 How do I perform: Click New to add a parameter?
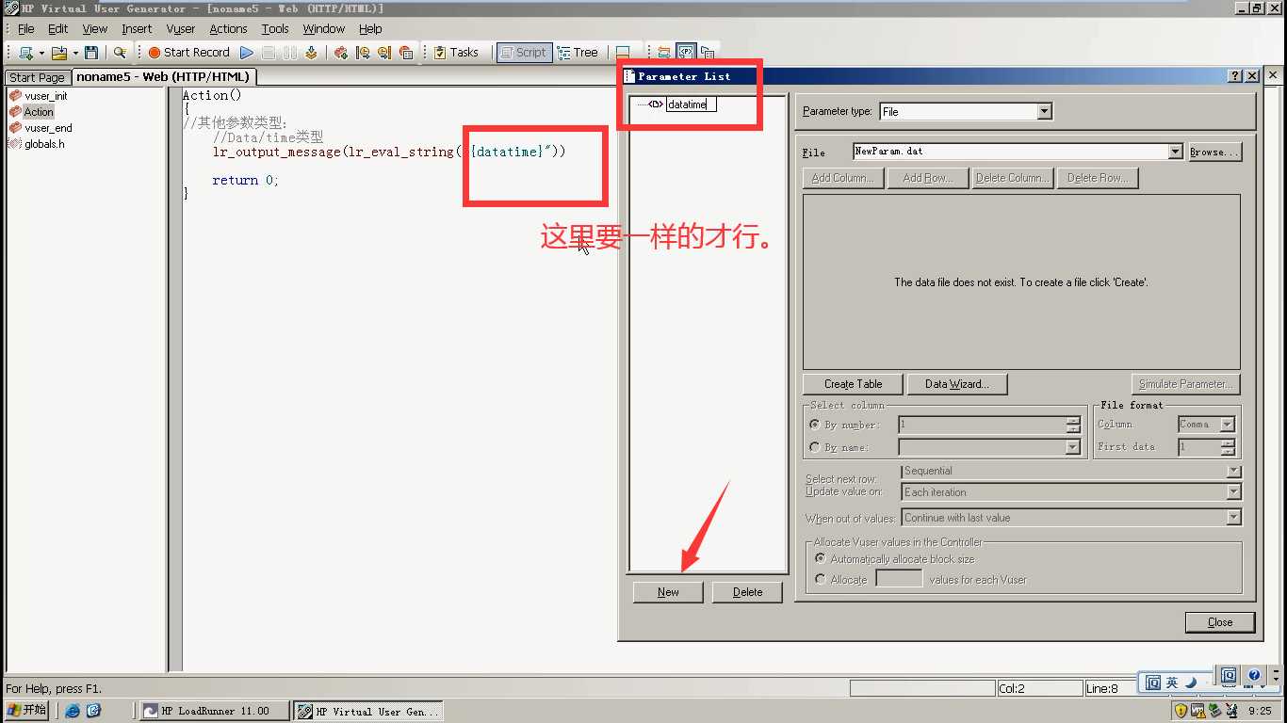[x=668, y=592]
